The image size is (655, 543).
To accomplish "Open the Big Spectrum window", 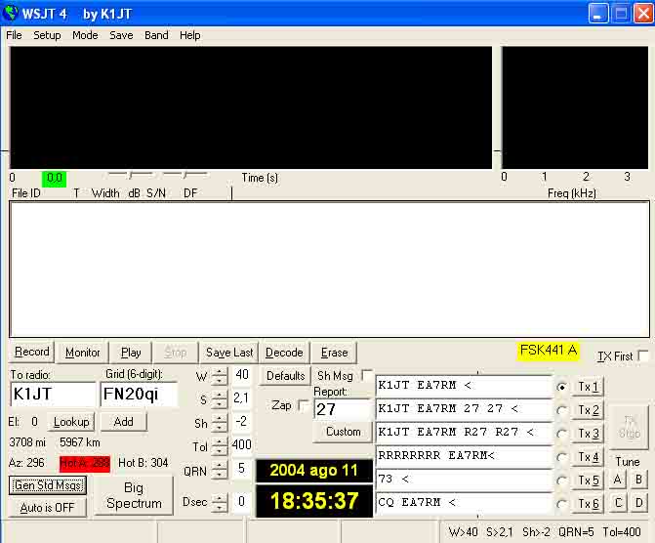I will click(x=134, y=496).
